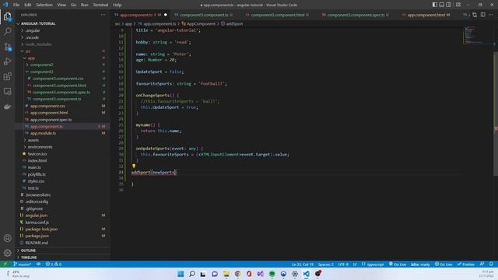Open the Search view in activity bar
The width and height of the screenshot is (498, 280).
click(7, 31)
